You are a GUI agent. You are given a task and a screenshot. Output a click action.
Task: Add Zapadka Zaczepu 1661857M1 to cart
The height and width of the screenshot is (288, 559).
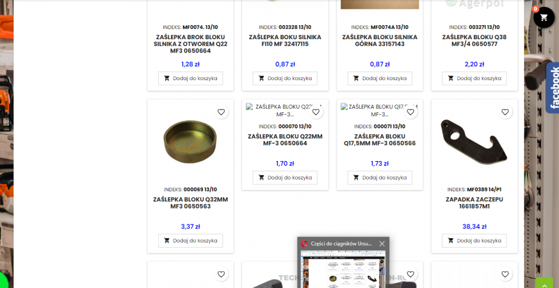474,240
